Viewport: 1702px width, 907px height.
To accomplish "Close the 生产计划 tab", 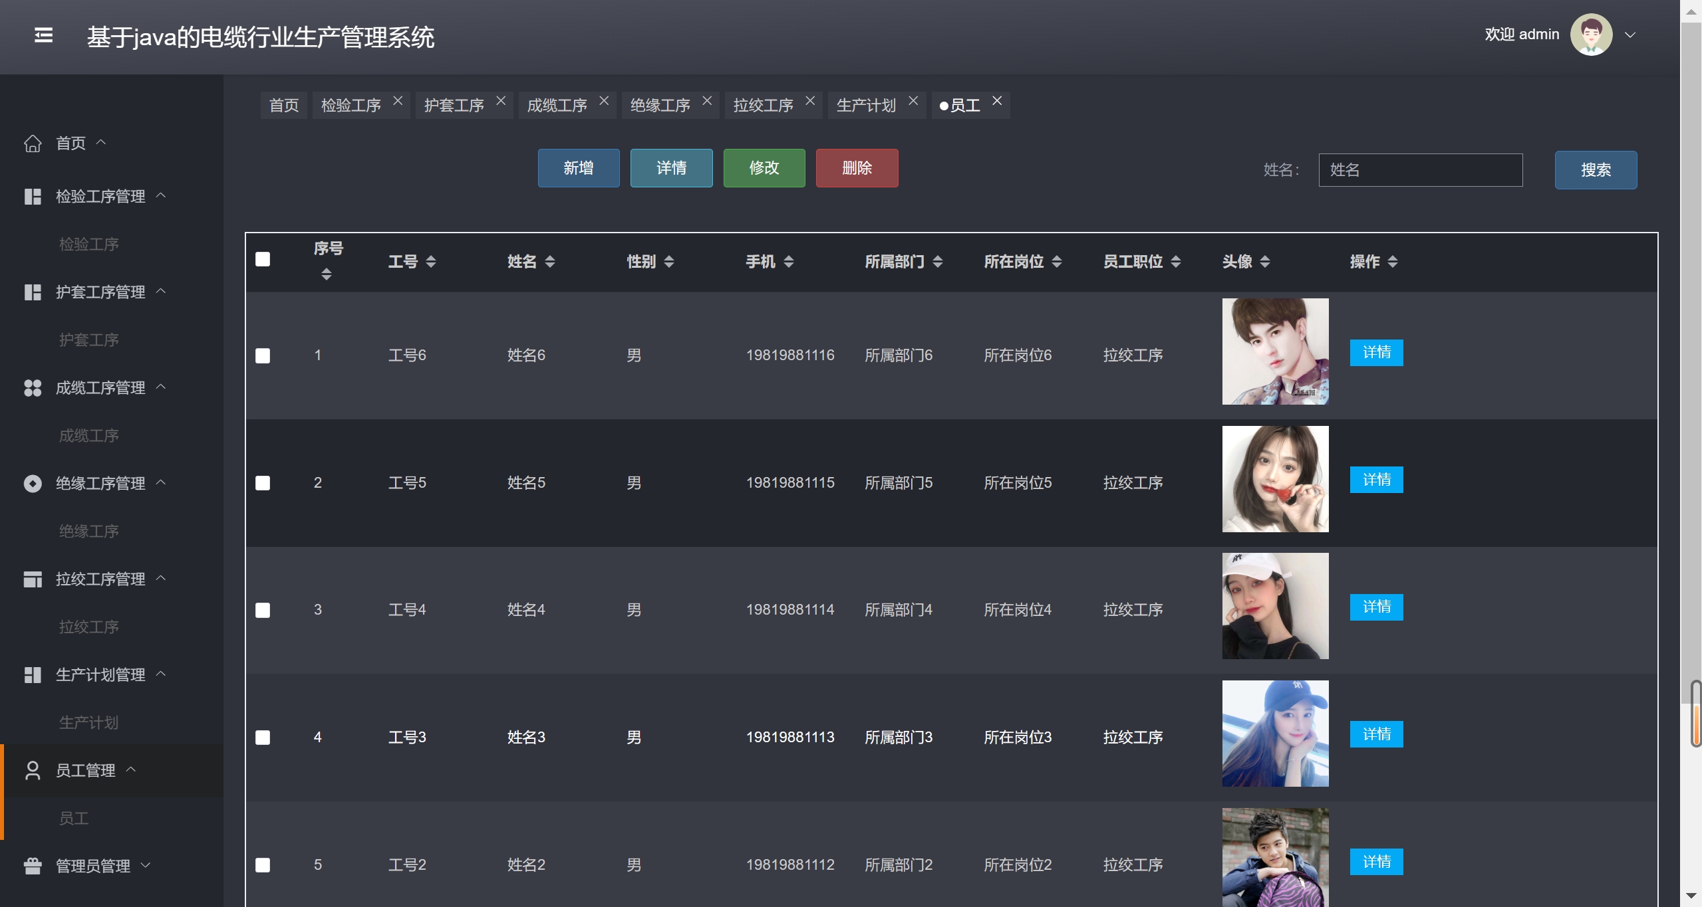I will [x=913, y=100].
